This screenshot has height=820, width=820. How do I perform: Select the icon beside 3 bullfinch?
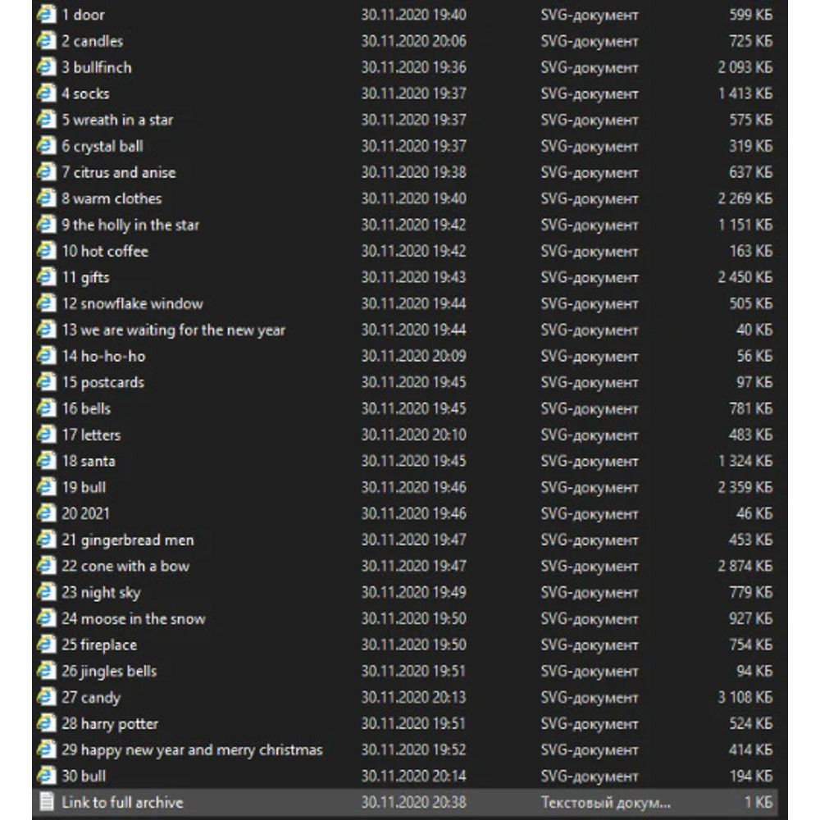coord(47,67)
